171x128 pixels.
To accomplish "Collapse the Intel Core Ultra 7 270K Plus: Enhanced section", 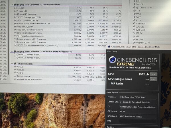I will [x=12, y=5].
